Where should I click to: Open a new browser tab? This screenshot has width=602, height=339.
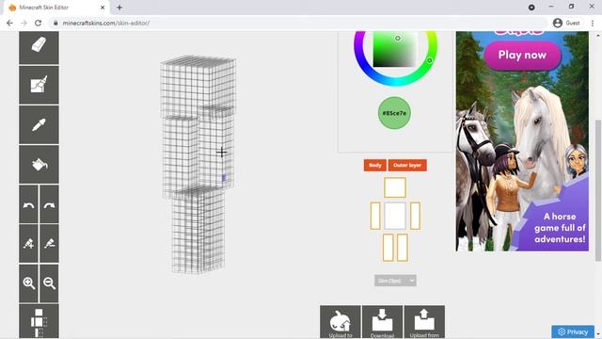click(119, 8)
